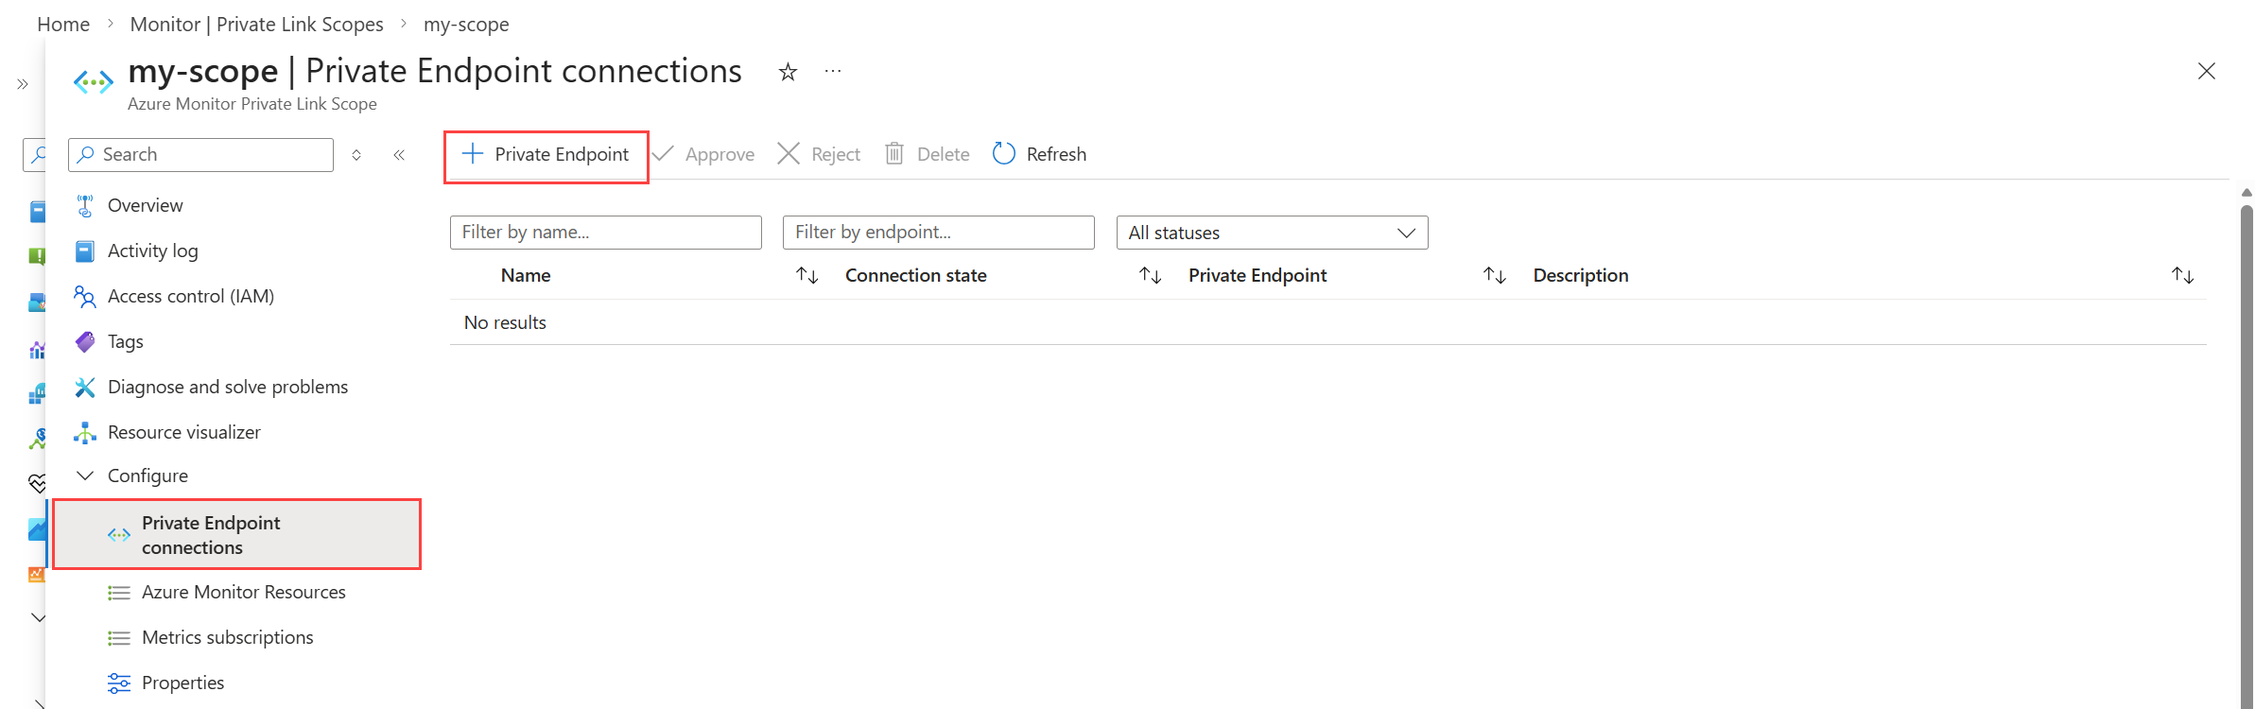Sort by Description column
2255x709 pixels.
(x=2182, y=275)
